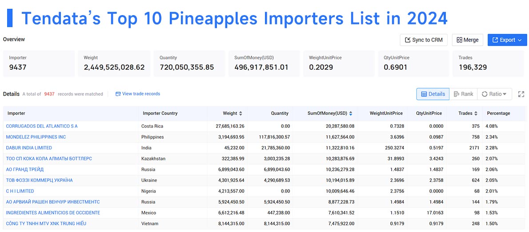Click the QtyUnitPrice 0.6901 overview card
Image resolution: width=529 pixels, height=232 pixels.
tap(413, 63)
